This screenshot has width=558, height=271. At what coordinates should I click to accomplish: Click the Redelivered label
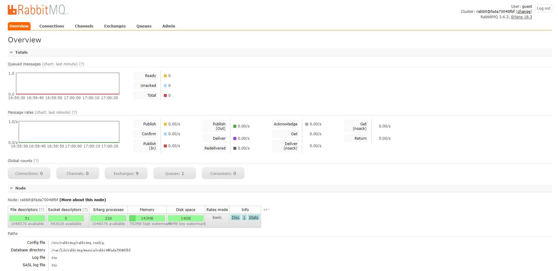(215, 148)
